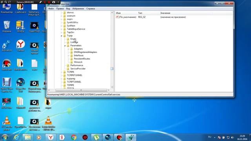
Task: Click the network icon in system tray
Action: click(228, 137)
